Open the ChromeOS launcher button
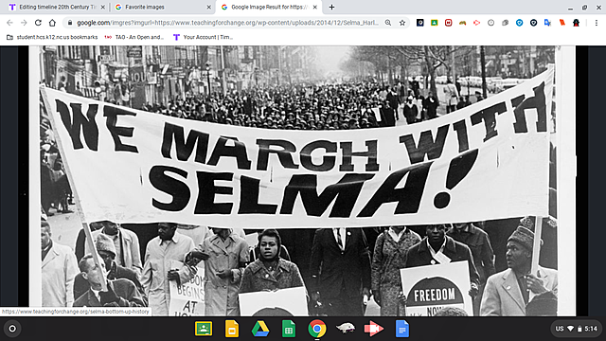 [x=12, y=329]
